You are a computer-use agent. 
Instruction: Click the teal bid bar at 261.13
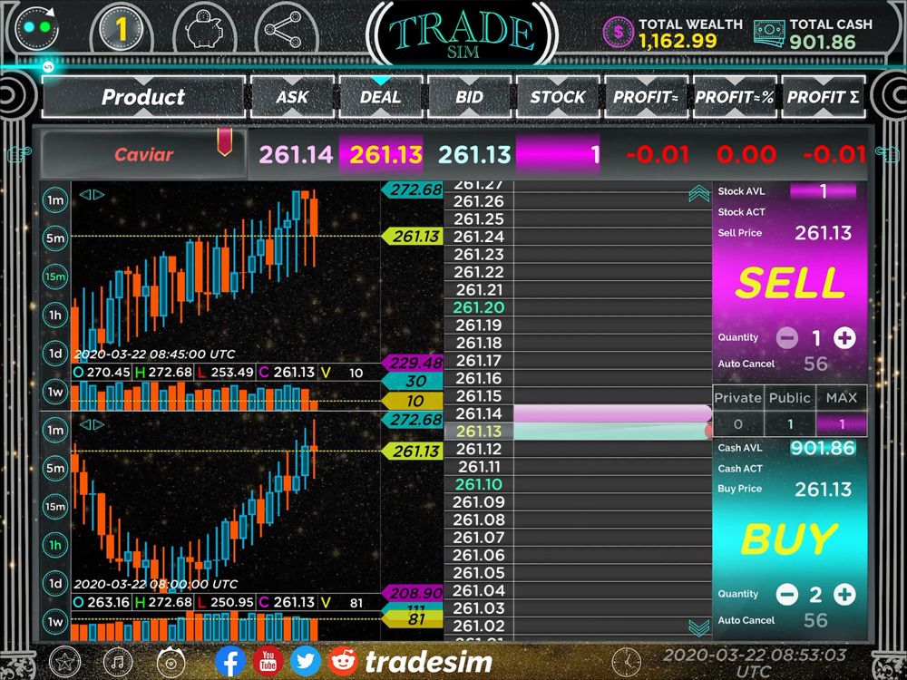pos(612,431)
